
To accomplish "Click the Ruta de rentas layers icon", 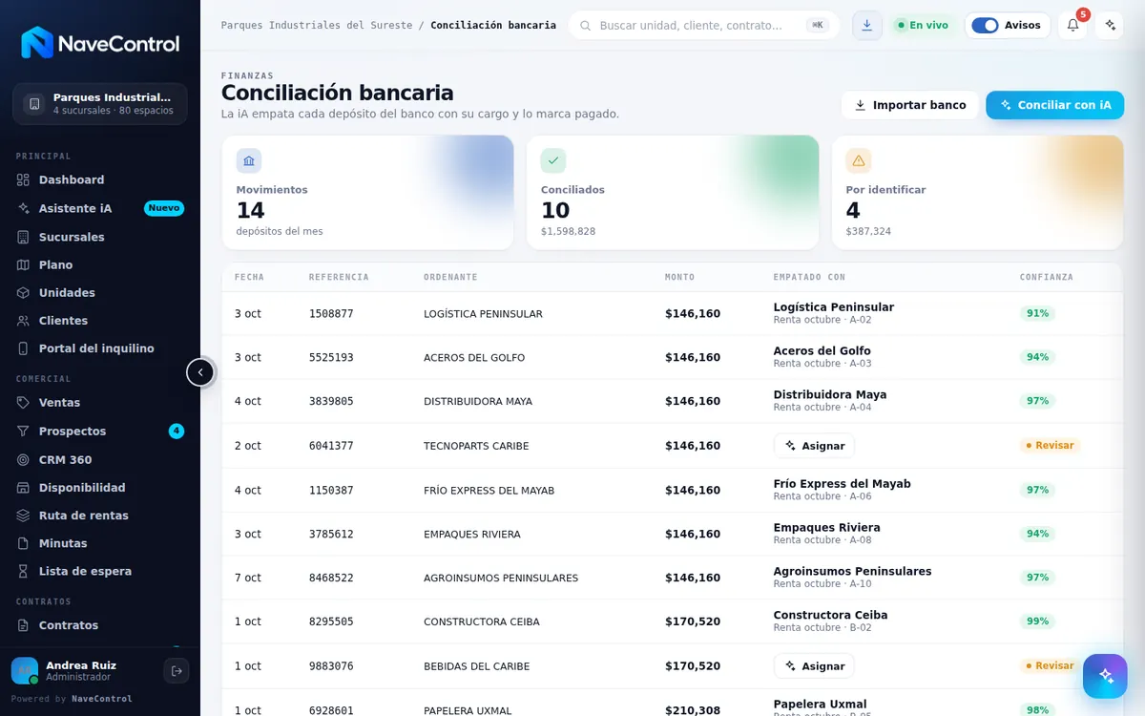I will point(24,516).
